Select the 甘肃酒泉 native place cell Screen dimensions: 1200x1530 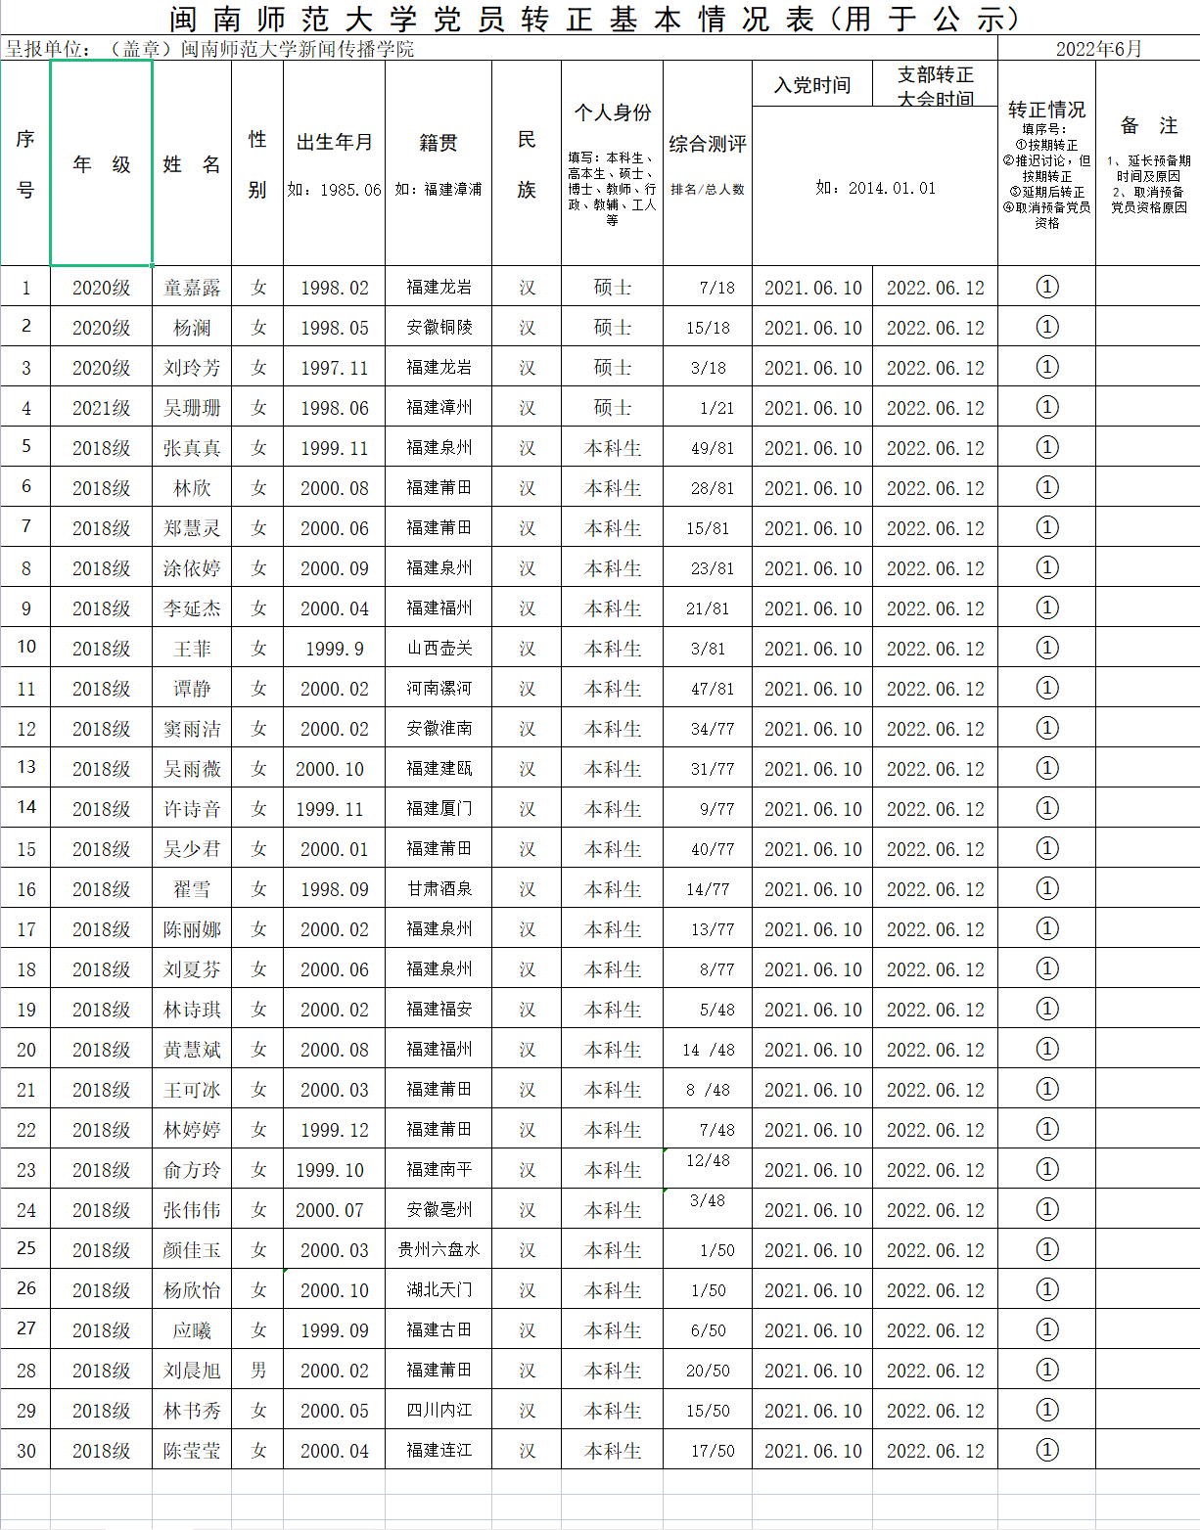coord(438,889)
